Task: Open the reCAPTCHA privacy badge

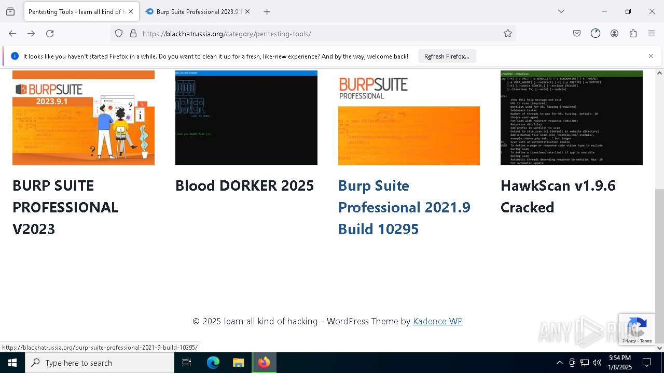Action: click(637, 329)
